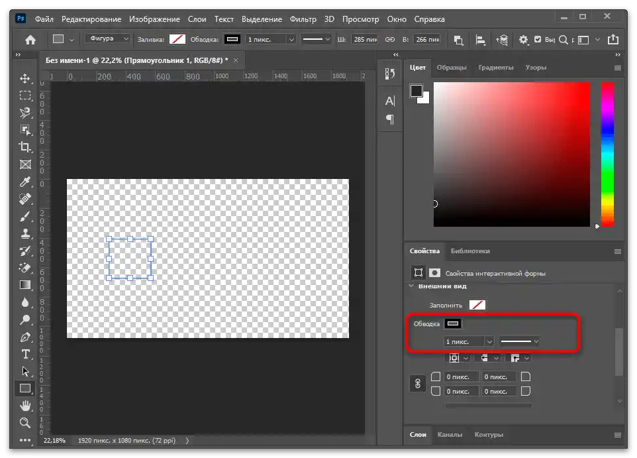Open the gear settings in options bar
The image size is (637, 458).
click(x=523, y=40)
